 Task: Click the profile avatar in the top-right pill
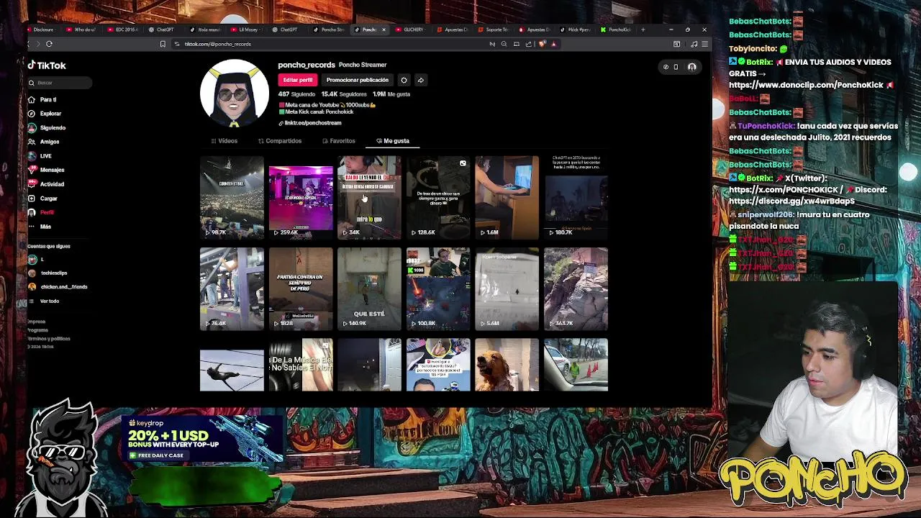tap(691, 67)
